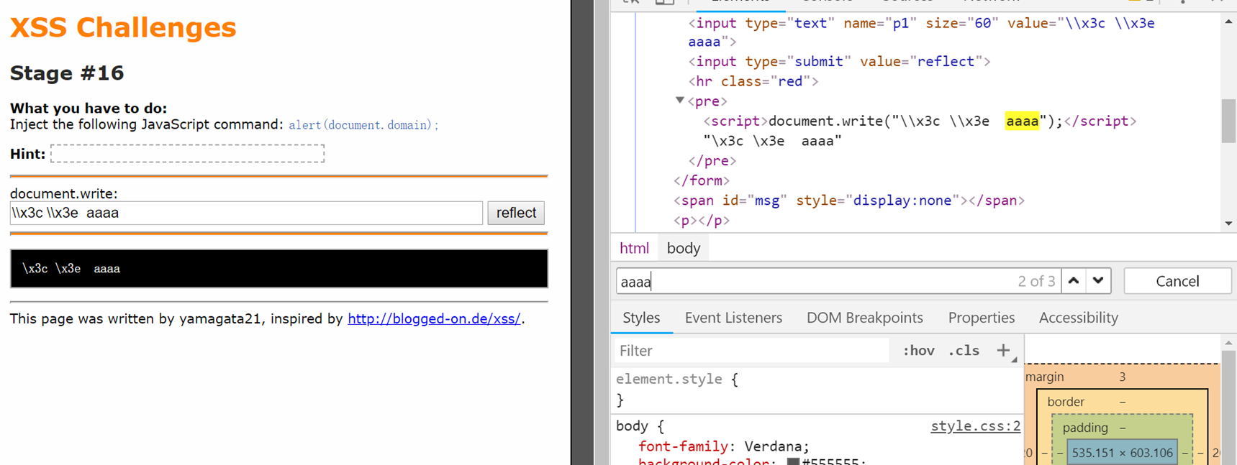Viewport: 1237px width, 465px height.
Task: Cancel the DevTools search
Action: 1177,281
